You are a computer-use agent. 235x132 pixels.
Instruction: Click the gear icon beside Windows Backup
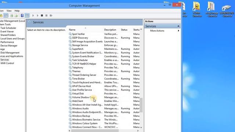tap(70, 116)
